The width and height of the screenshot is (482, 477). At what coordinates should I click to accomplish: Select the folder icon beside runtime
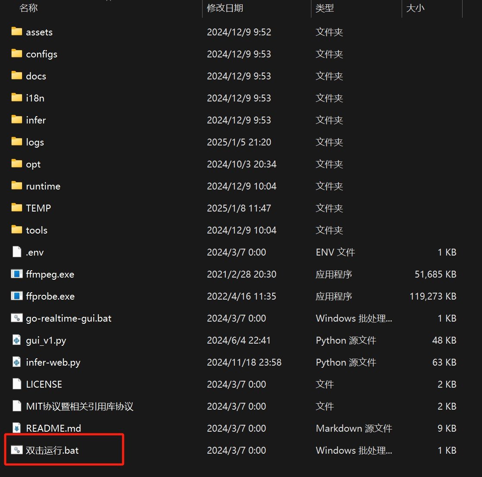click(x=16, y=186)
